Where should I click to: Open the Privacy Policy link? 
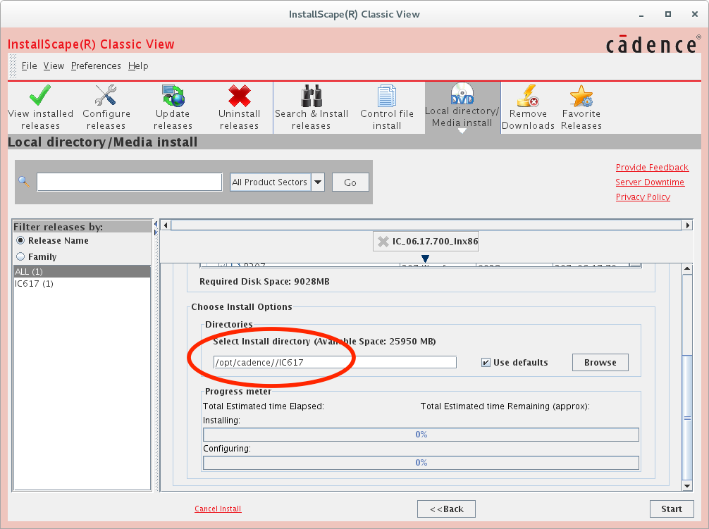click(643, 197)
